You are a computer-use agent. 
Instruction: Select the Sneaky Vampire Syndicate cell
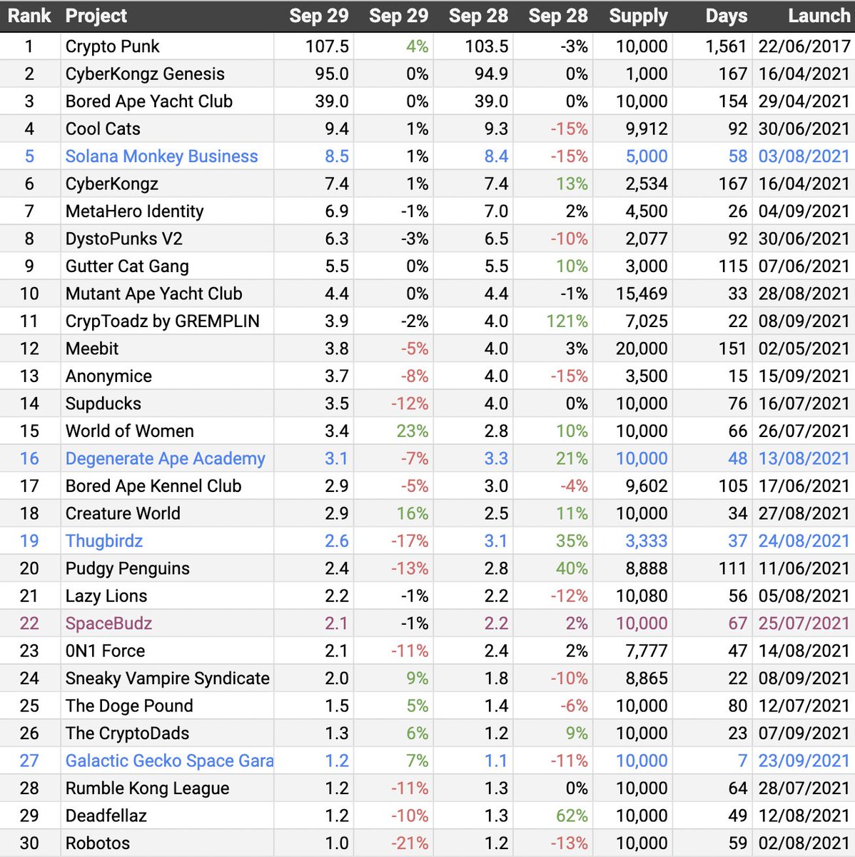coord(167,678)
